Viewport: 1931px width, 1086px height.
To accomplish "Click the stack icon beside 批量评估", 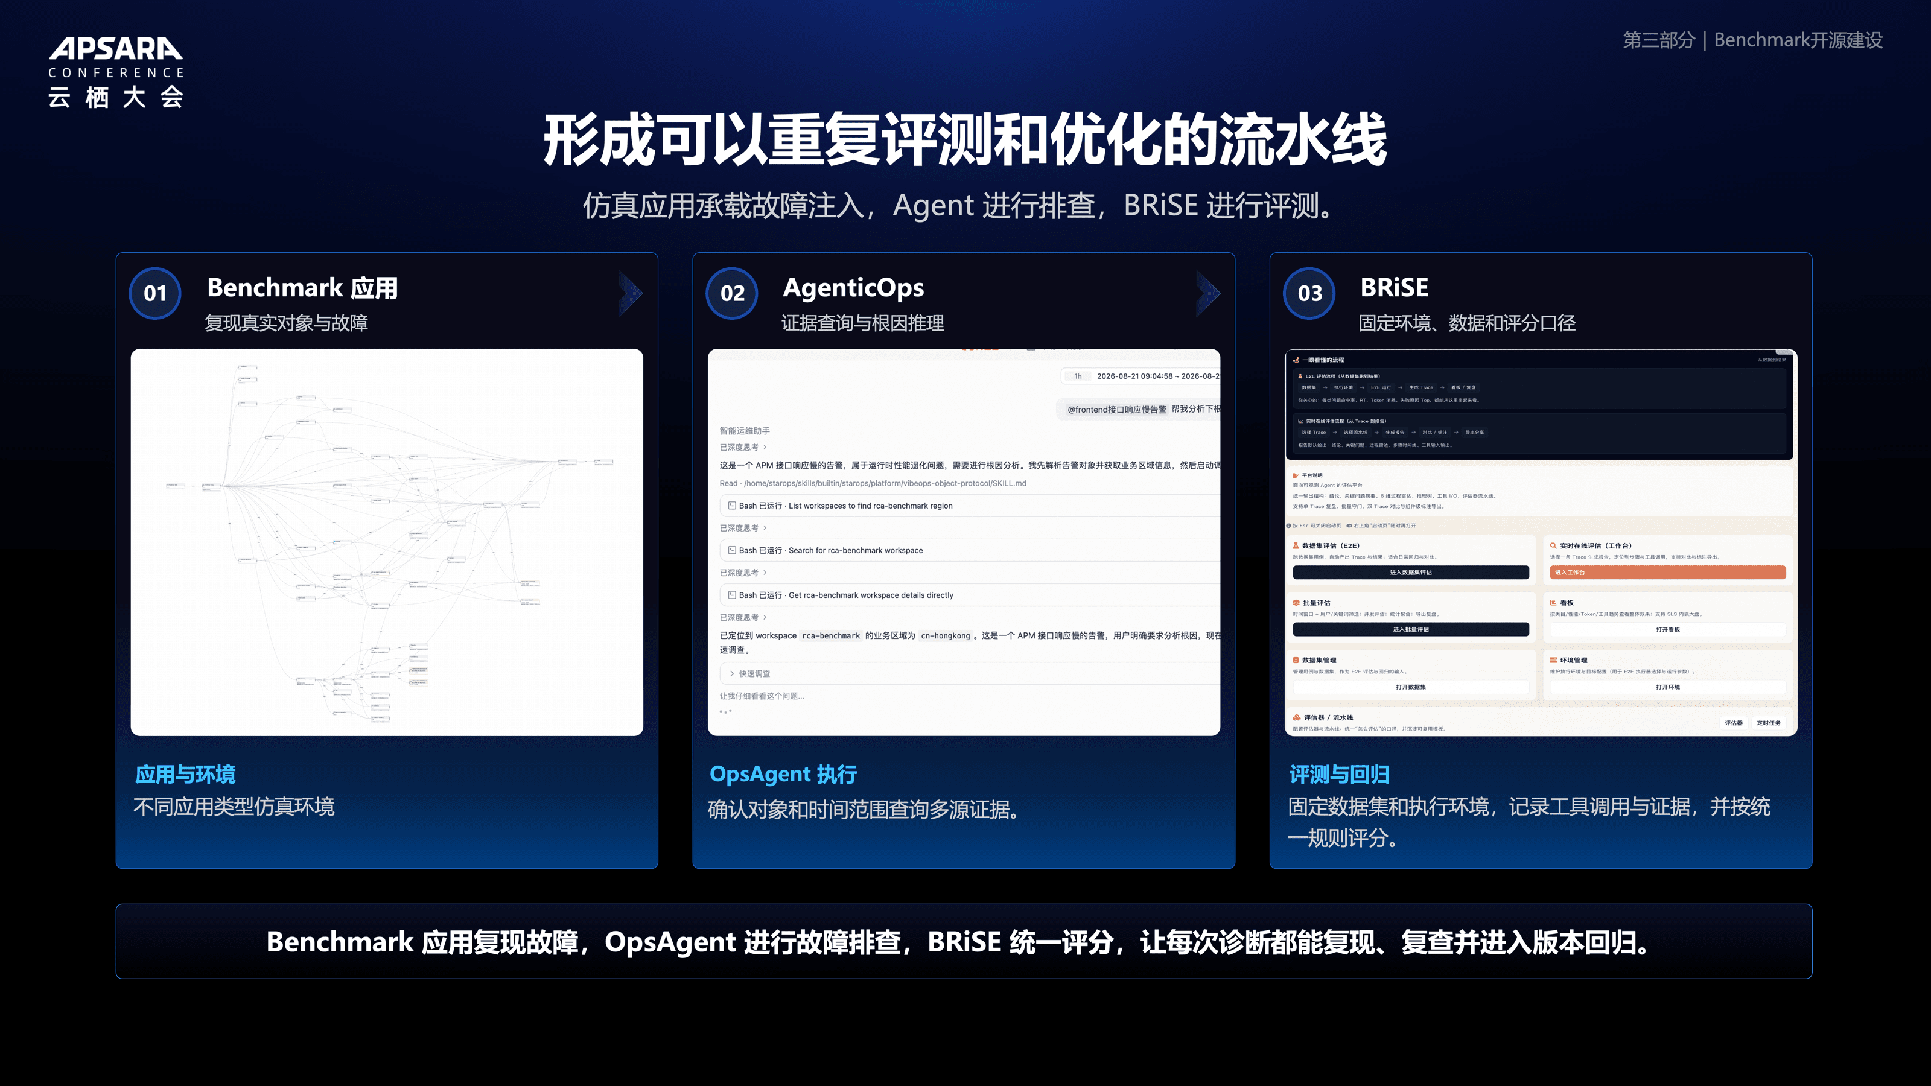I will coord(1296,603).
